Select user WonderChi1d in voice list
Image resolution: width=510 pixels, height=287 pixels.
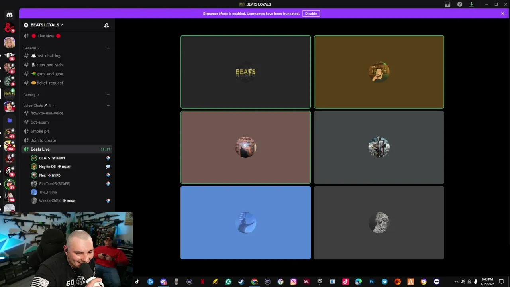click(71, 201)
